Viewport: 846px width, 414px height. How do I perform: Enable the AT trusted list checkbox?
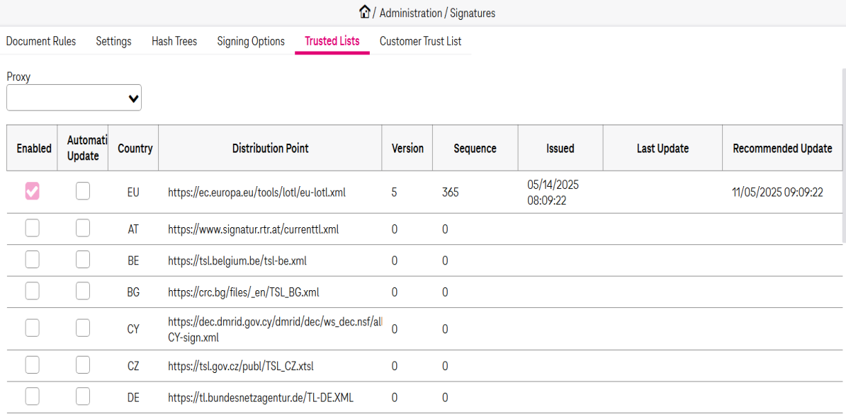(x=32, y=228)
